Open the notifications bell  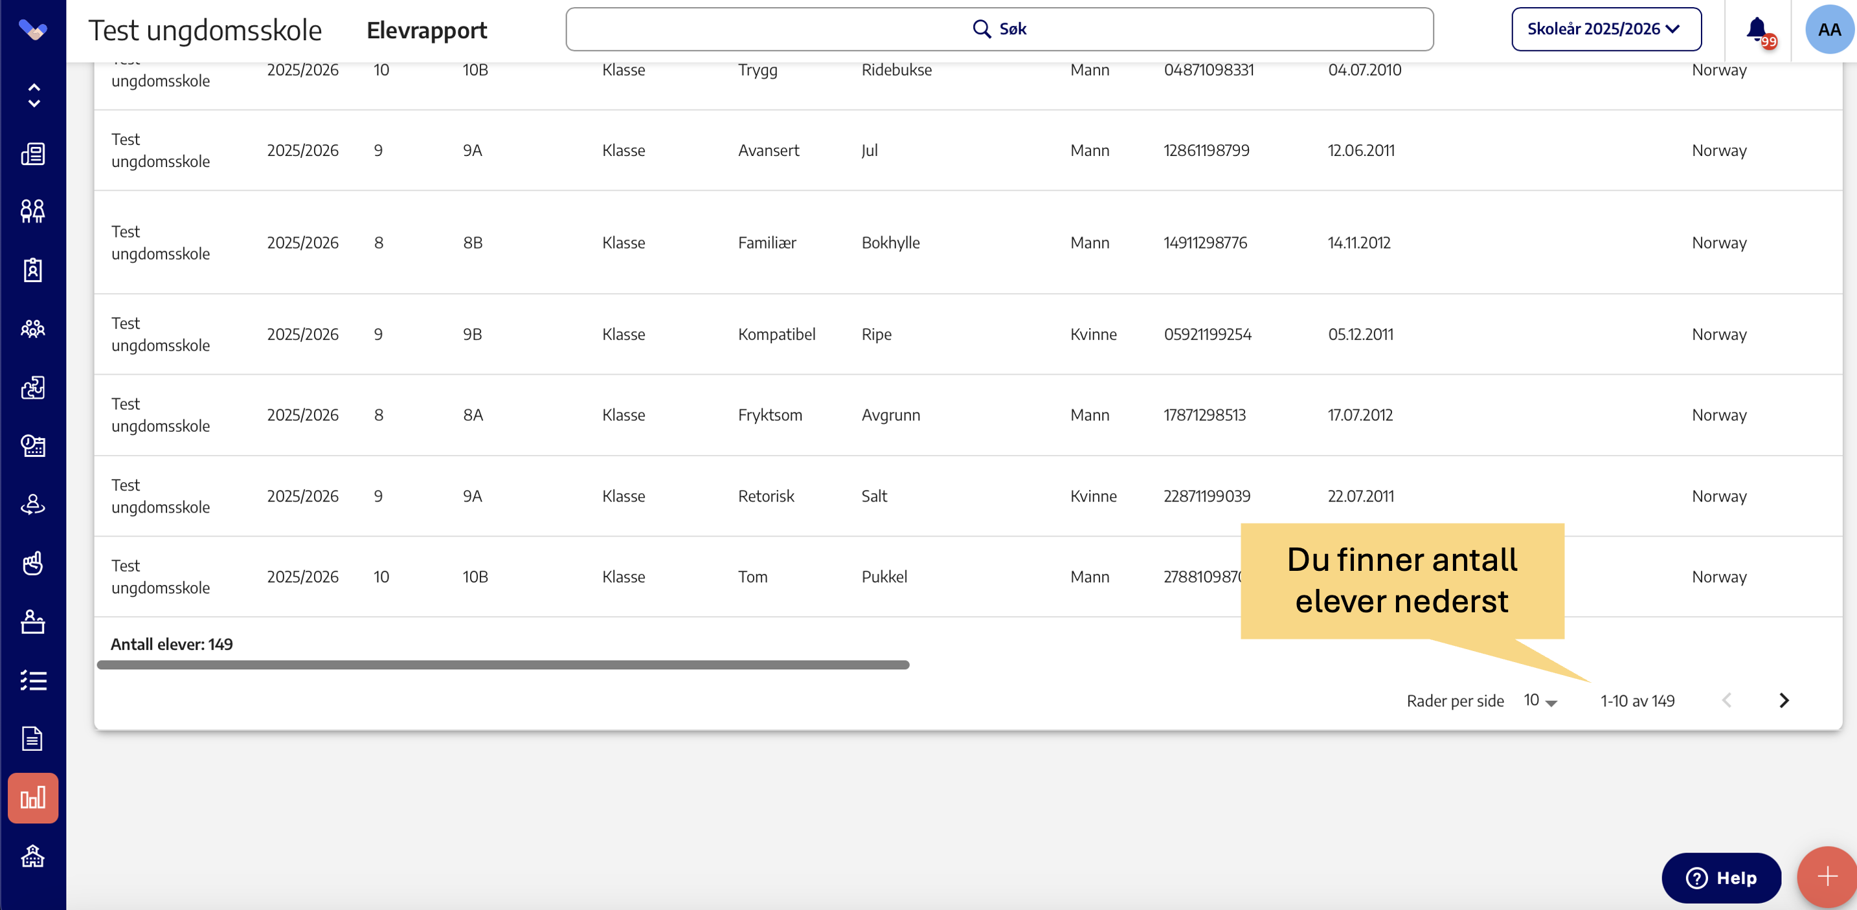click(1758, 30)
